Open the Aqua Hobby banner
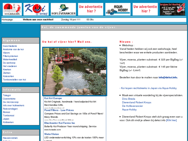Image resolution: width=188 pixels, height=141 pixels. [x=118, y=9]
